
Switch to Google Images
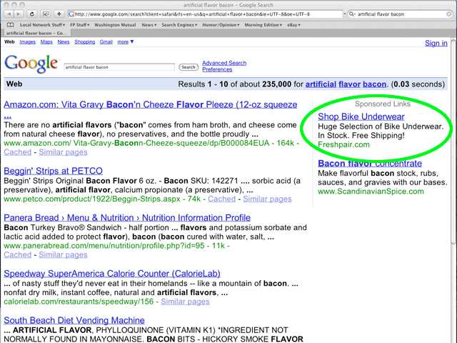(x=27, y=41)
